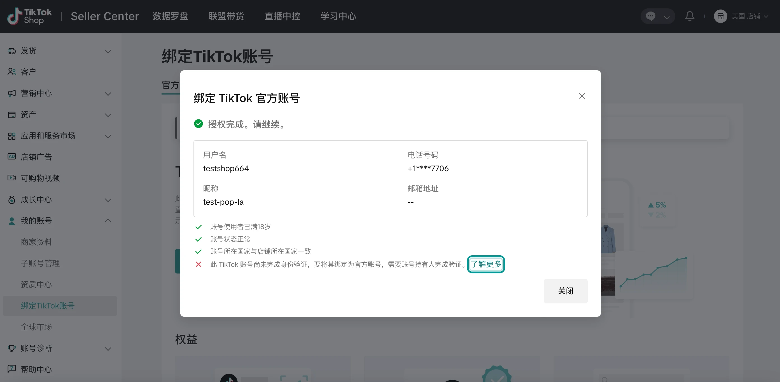This screenshot has width=780, height=382.
Task: Click the 可购物视频 shoppable video icon
Action: (x=11, y=178)
